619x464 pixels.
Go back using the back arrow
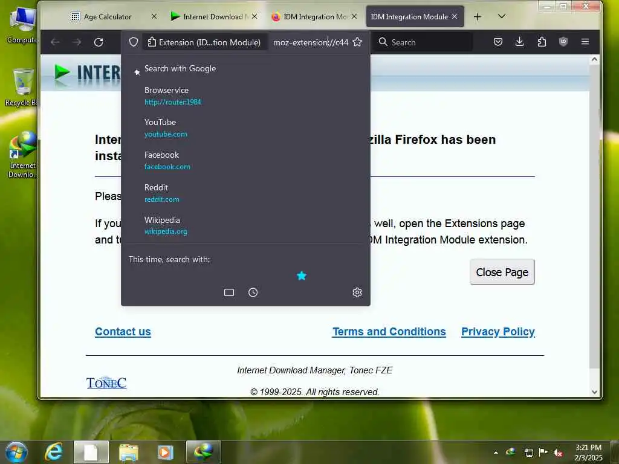(55, 42)
